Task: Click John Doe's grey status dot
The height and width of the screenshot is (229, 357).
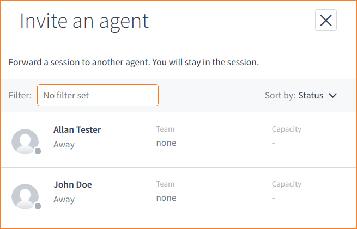Action: (x=38, y=207)
